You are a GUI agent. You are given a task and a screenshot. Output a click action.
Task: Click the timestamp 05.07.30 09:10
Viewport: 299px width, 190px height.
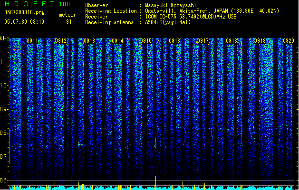pos(24,22)
